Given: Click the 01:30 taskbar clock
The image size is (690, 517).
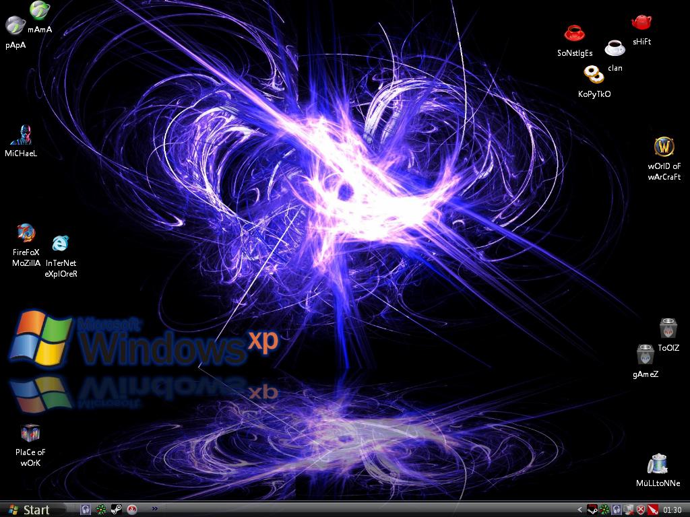Looking at the screenshot, I should 672,510.
